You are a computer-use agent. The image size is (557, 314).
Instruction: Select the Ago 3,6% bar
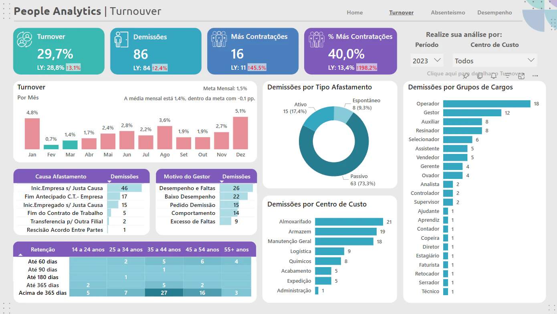click(165, 138)
